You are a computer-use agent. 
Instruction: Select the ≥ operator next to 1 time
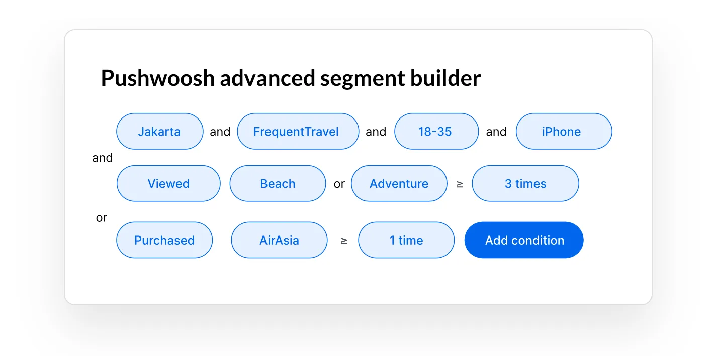[343, 241]
